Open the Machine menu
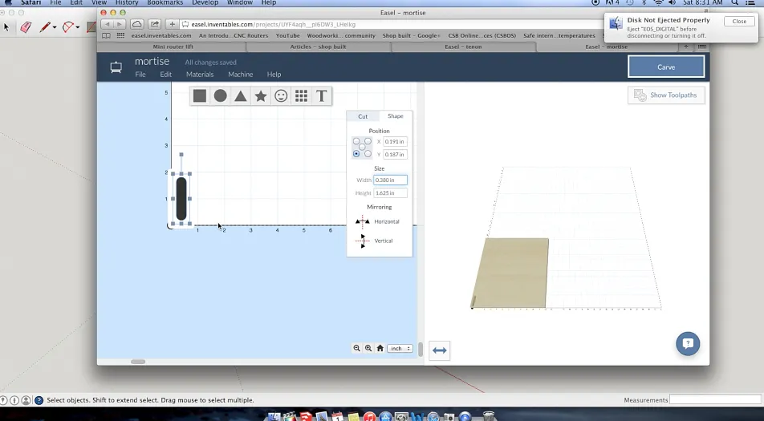This screenshot has width=764, height=421. pyautogui.click(x=240, y=75)
